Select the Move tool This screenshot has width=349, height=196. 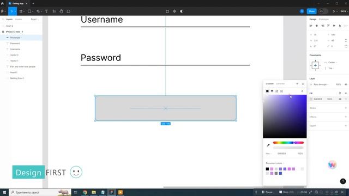(11, 11)
